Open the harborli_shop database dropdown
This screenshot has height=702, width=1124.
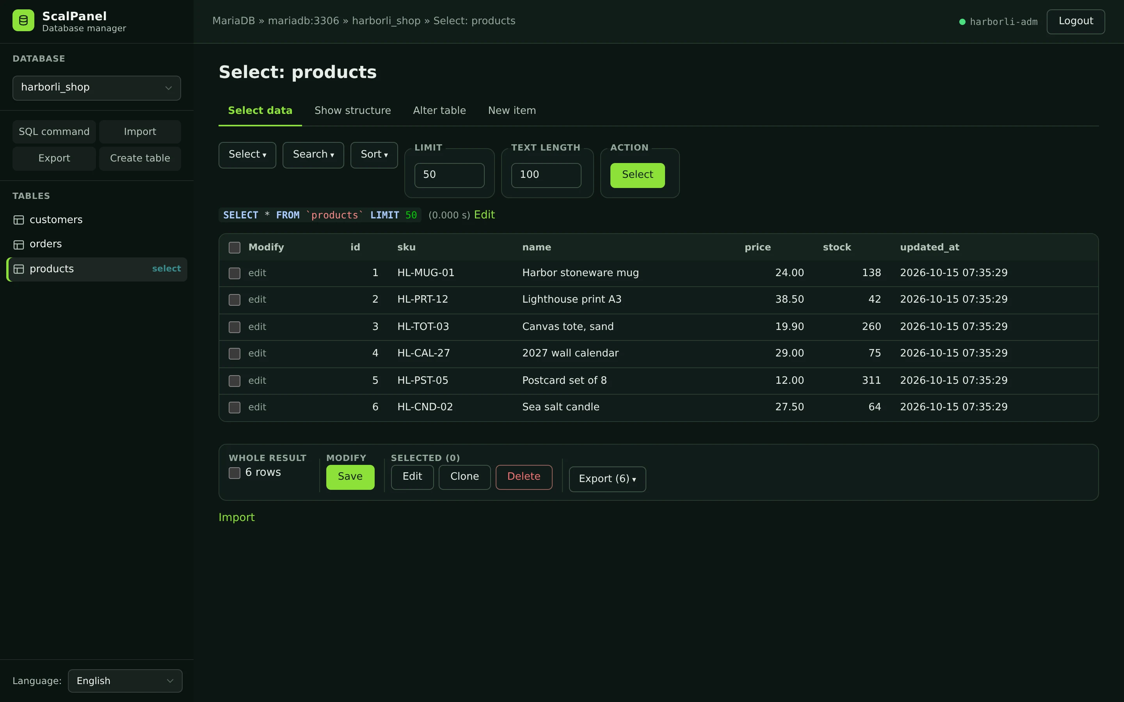click(97, 88)
